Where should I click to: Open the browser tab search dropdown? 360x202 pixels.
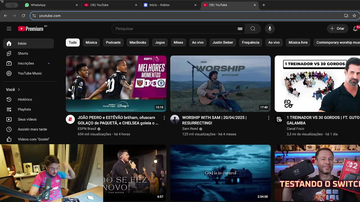tap(12, 5)
